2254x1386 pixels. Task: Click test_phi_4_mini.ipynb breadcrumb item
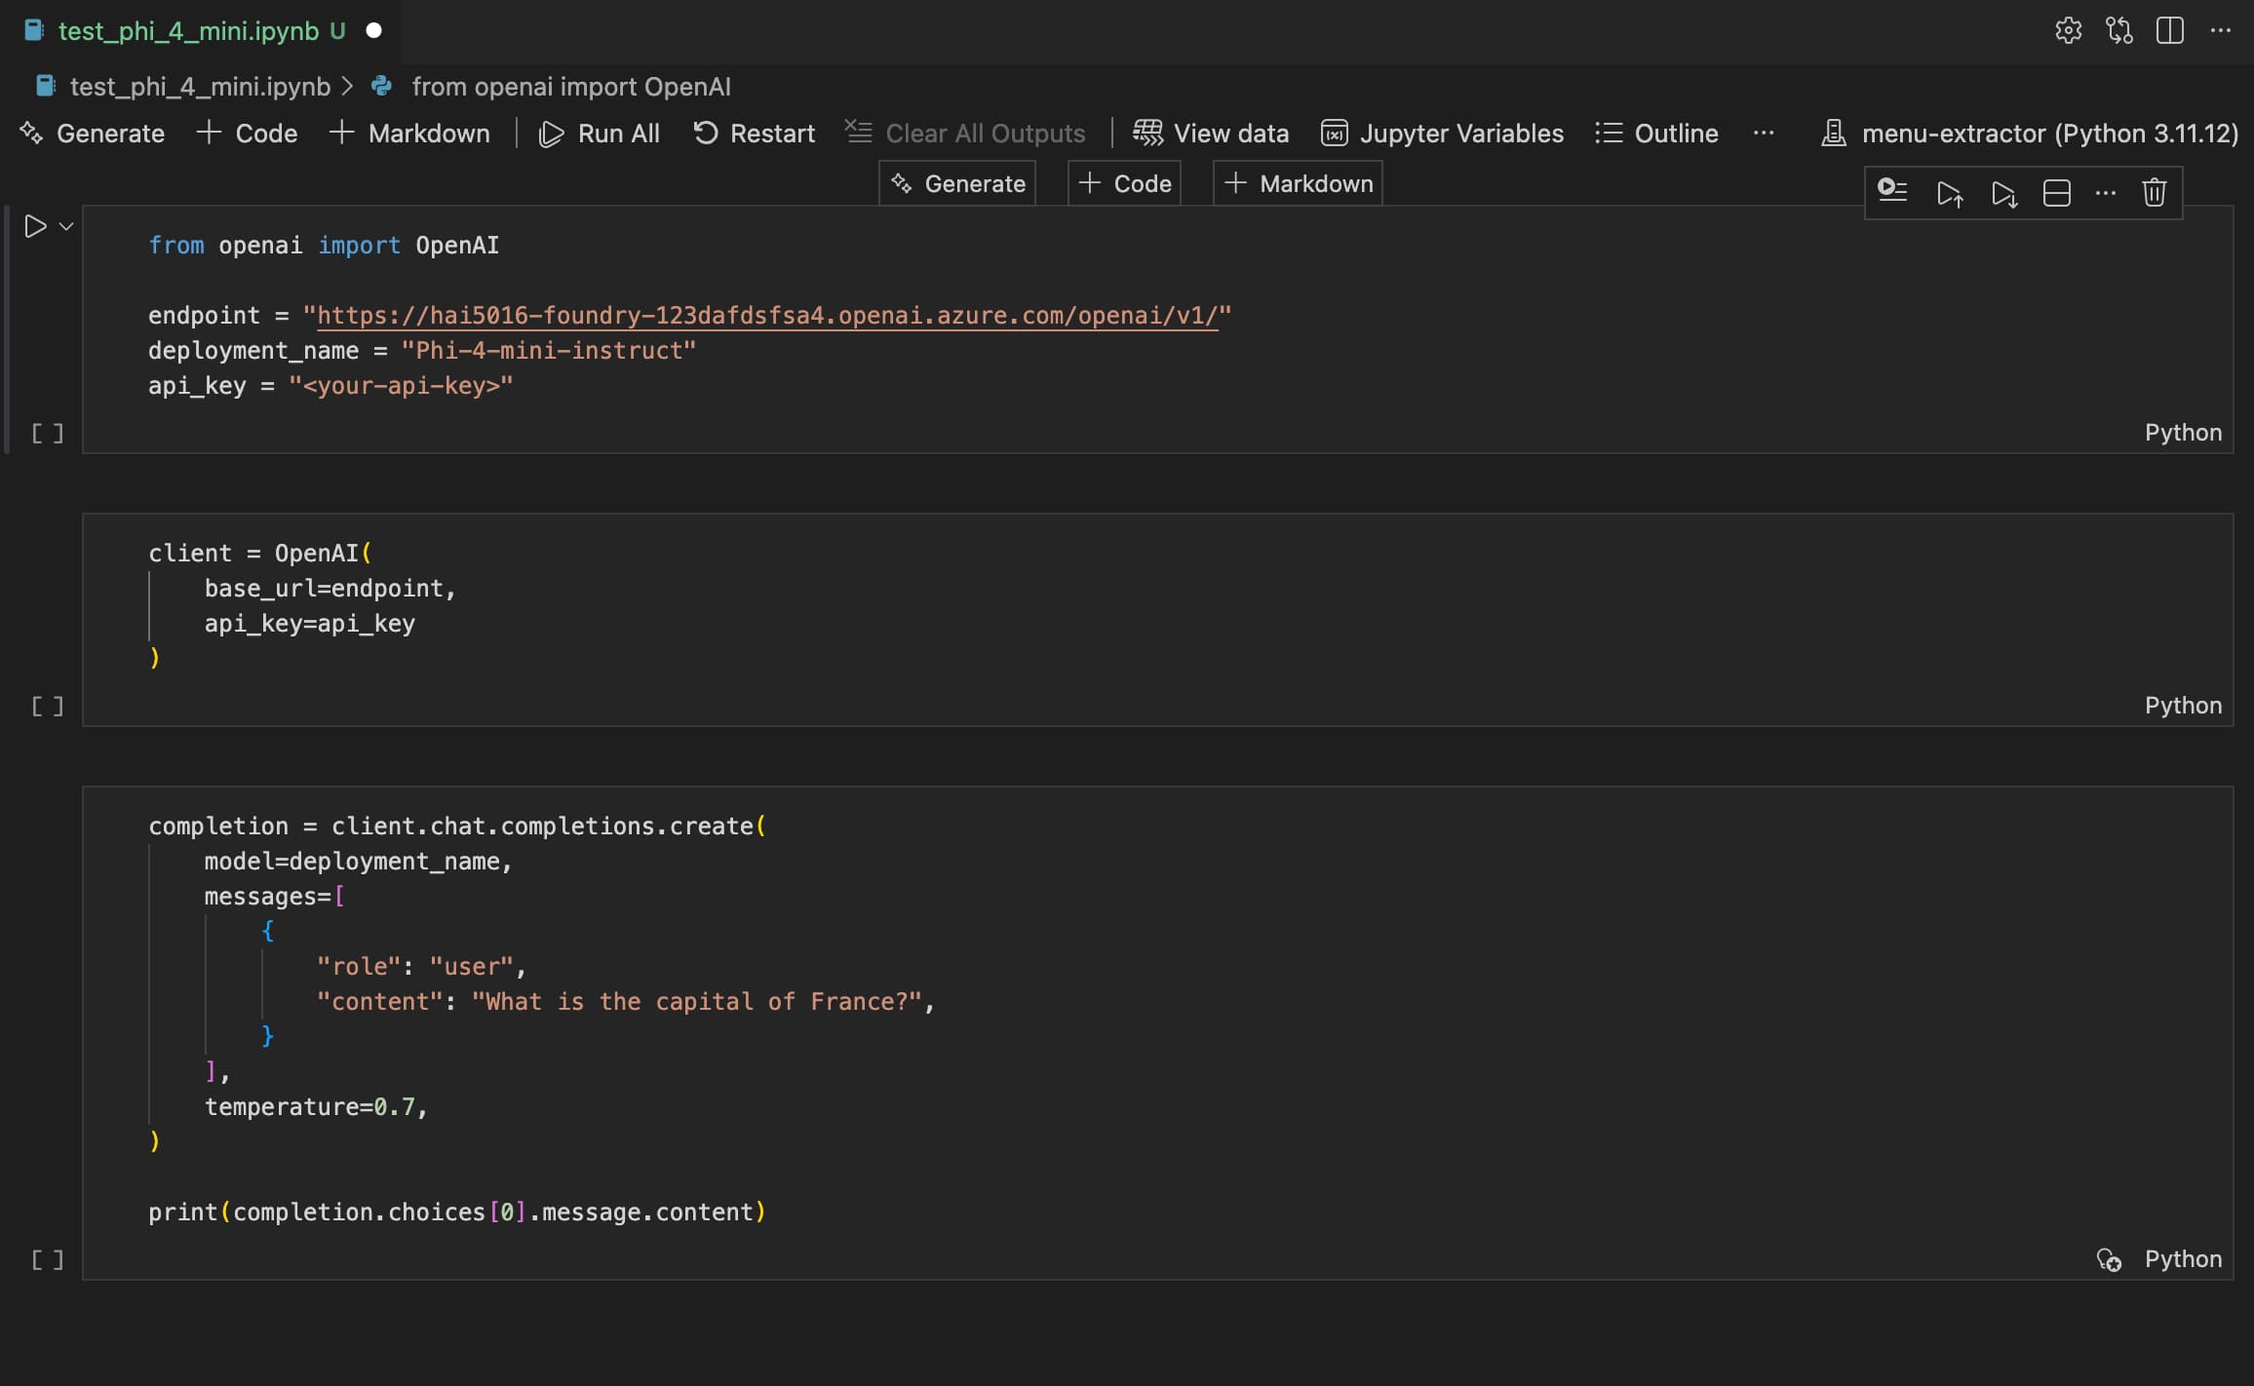tap(200, 87)
